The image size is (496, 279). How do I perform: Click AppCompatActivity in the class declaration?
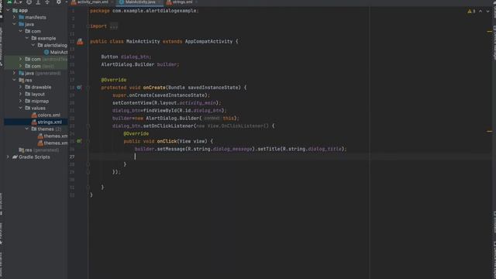click(208, 41)
